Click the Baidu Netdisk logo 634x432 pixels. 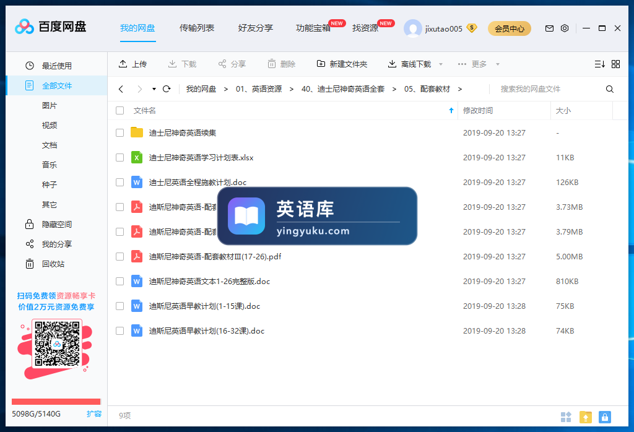(x=51, y=27)
